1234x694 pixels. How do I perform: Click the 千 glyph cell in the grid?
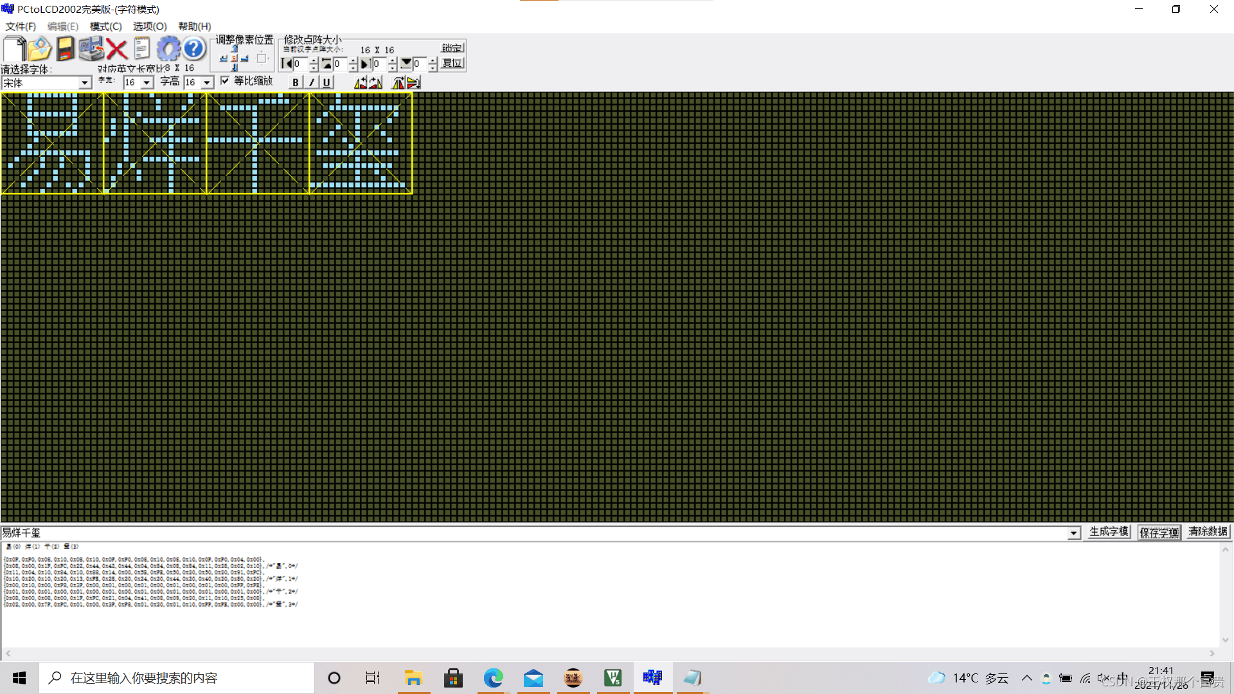click(258, 143)
